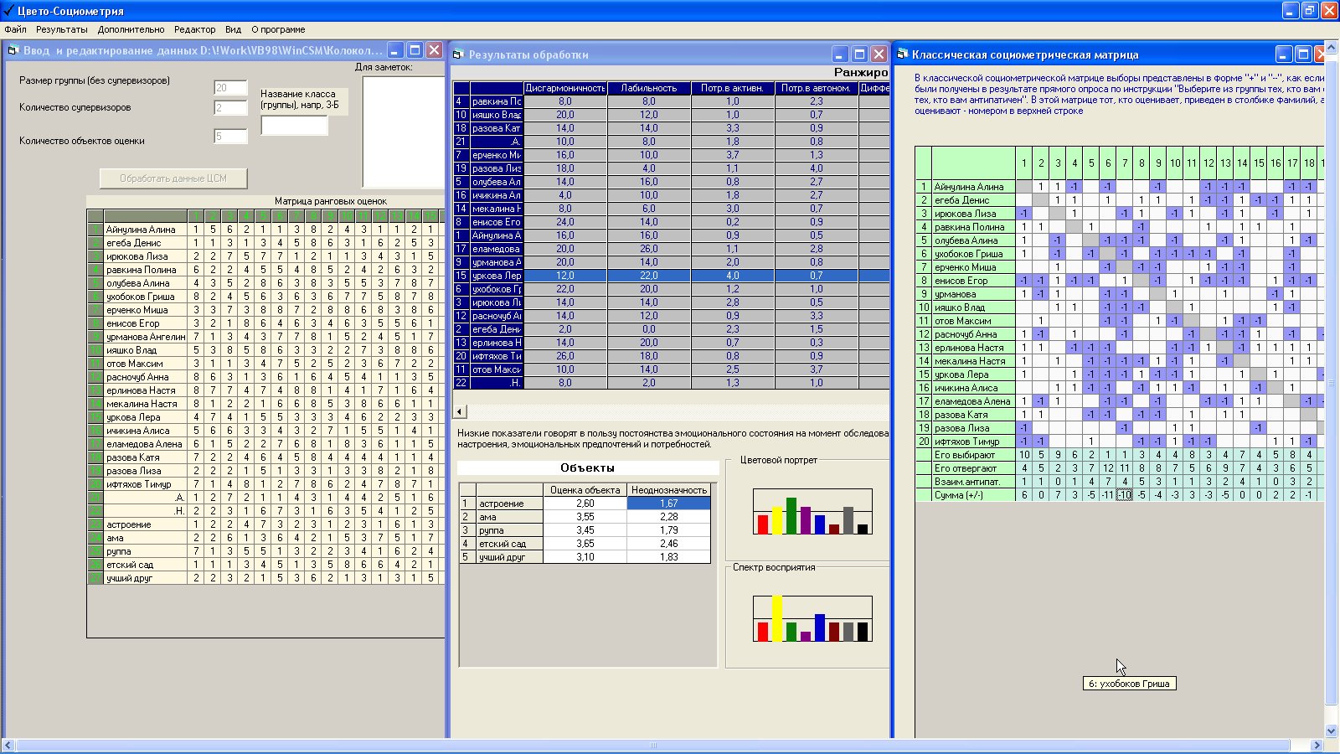Screen dimensions: 1340x754
Task: Click column header 10 in sociometric matrix
Action: (1175, 163)
